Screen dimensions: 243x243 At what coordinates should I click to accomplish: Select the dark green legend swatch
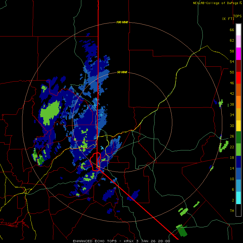pyautogui.click(x=238, y=137)
